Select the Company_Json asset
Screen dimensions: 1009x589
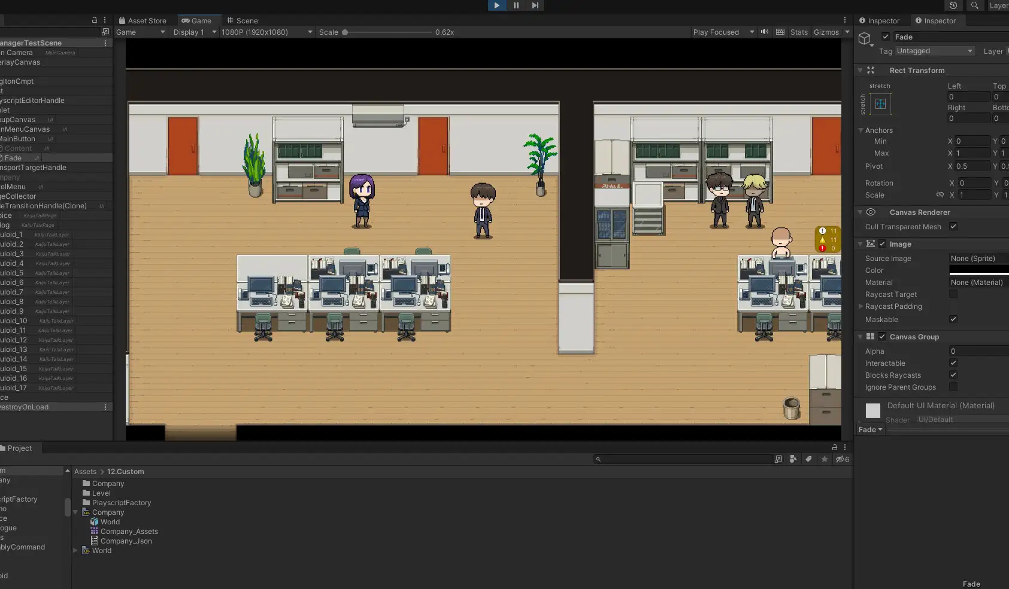coord(126,541)
